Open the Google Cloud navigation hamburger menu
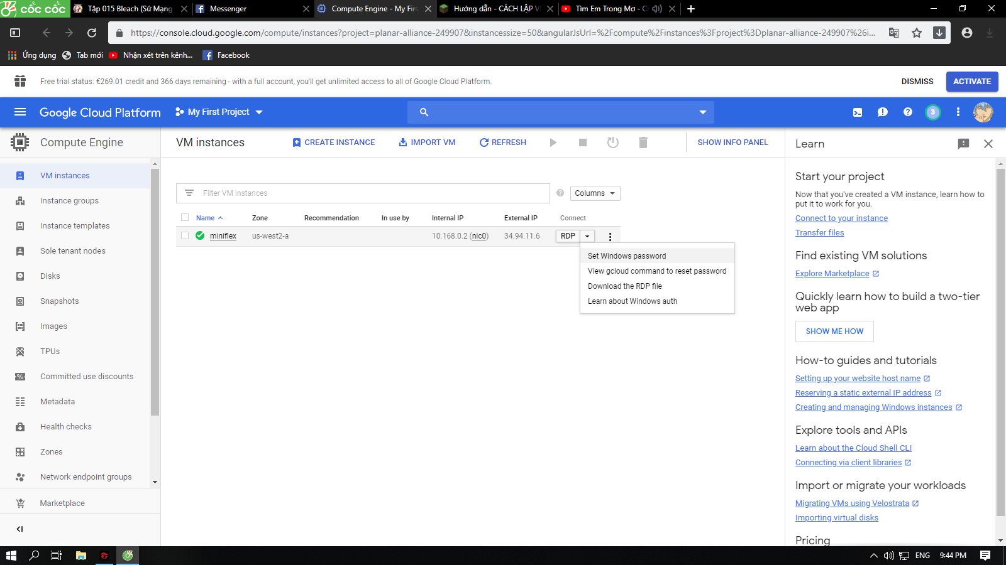 pyautogui.click(x=20, y=112)
